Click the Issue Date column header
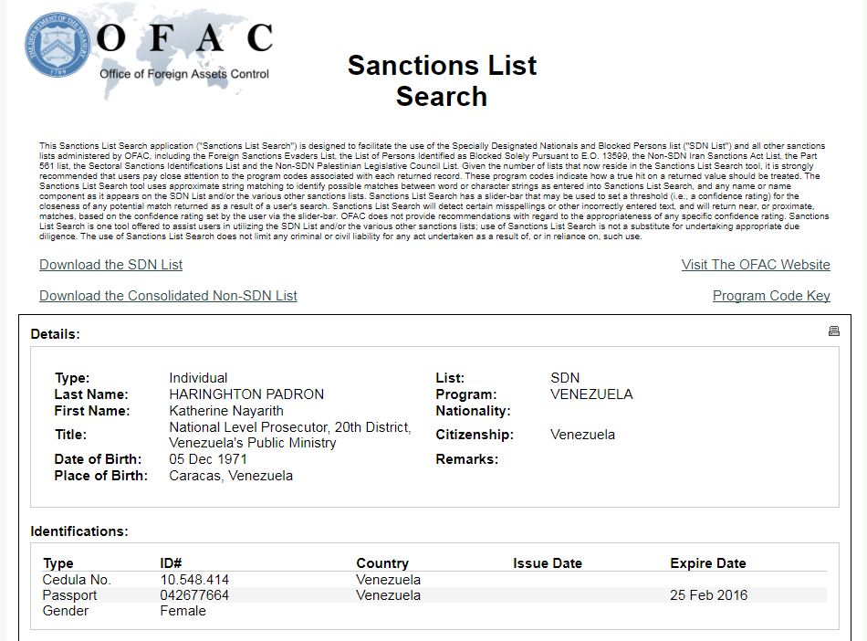The height and width of the screenshot is (641, 867). (548, 563)
